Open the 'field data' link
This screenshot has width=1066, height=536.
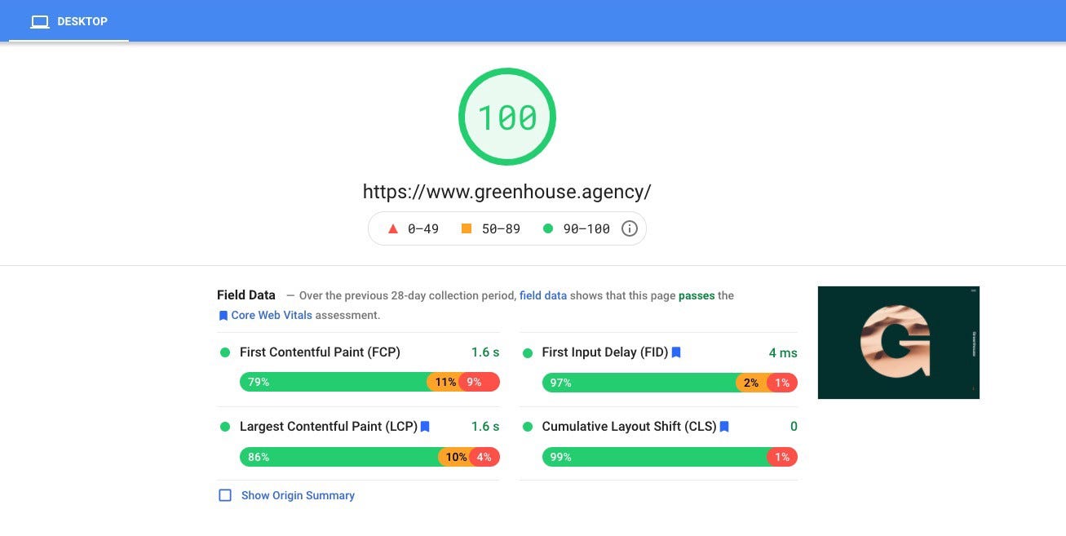click(x=543, y=296)
